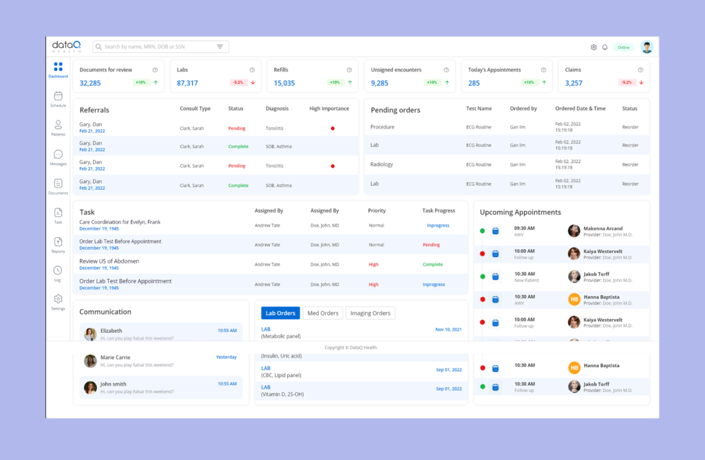705x460 pixels.
Task: Open the Schedule calendar icon in sidebar
Action: click(58, 96)
